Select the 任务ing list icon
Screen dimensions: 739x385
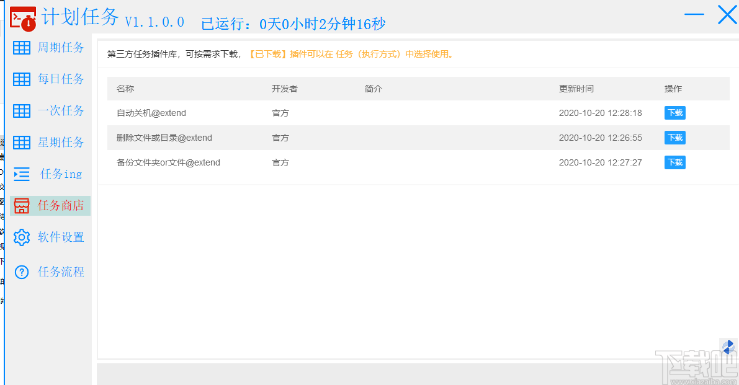point(22,174)
